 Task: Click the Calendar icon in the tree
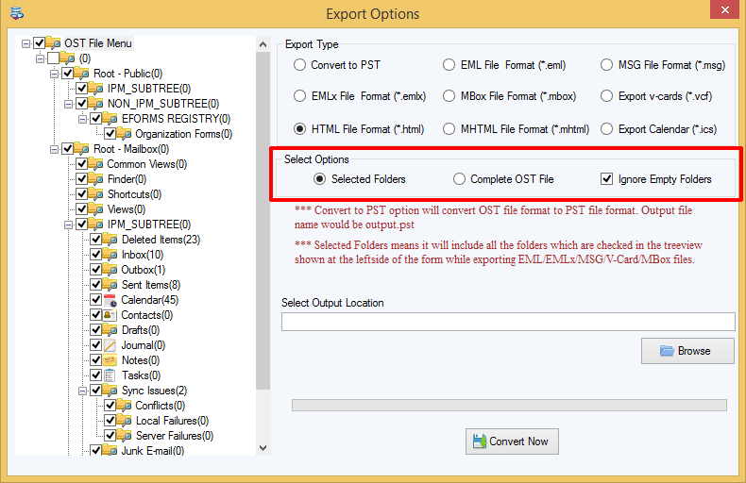110,300
